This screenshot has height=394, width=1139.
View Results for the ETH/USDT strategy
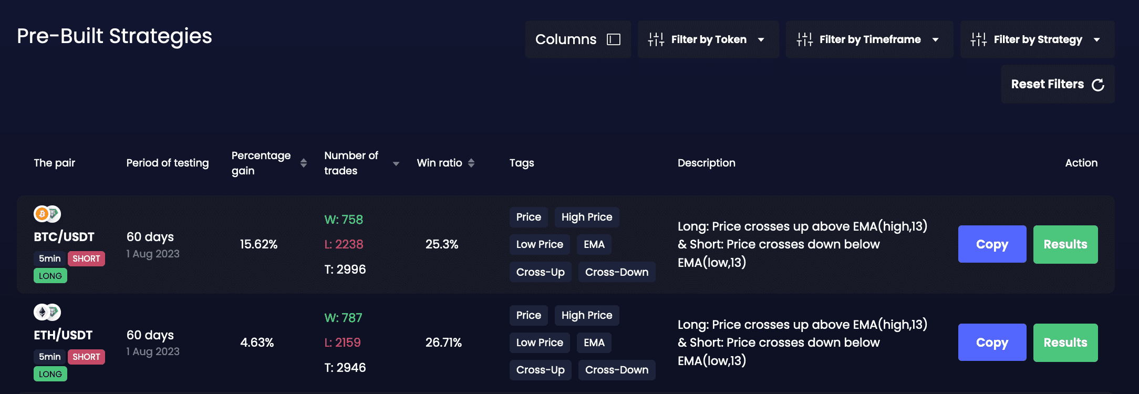coord(1065,343)
